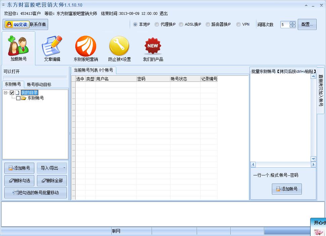
Task: Click the progress bar under 可以打开
Action: pos(35,78)
